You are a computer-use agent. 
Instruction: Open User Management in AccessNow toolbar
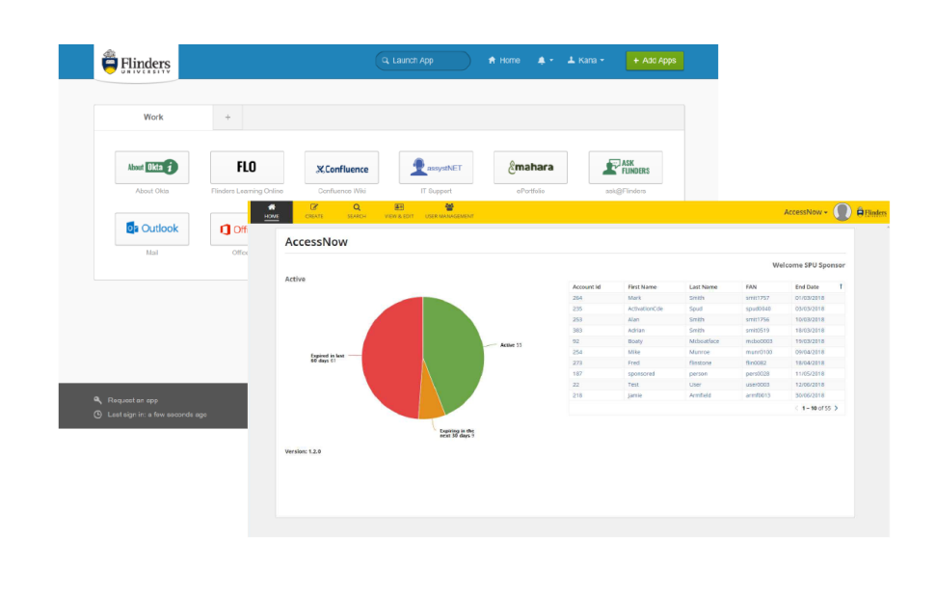(x=449, y=212)
